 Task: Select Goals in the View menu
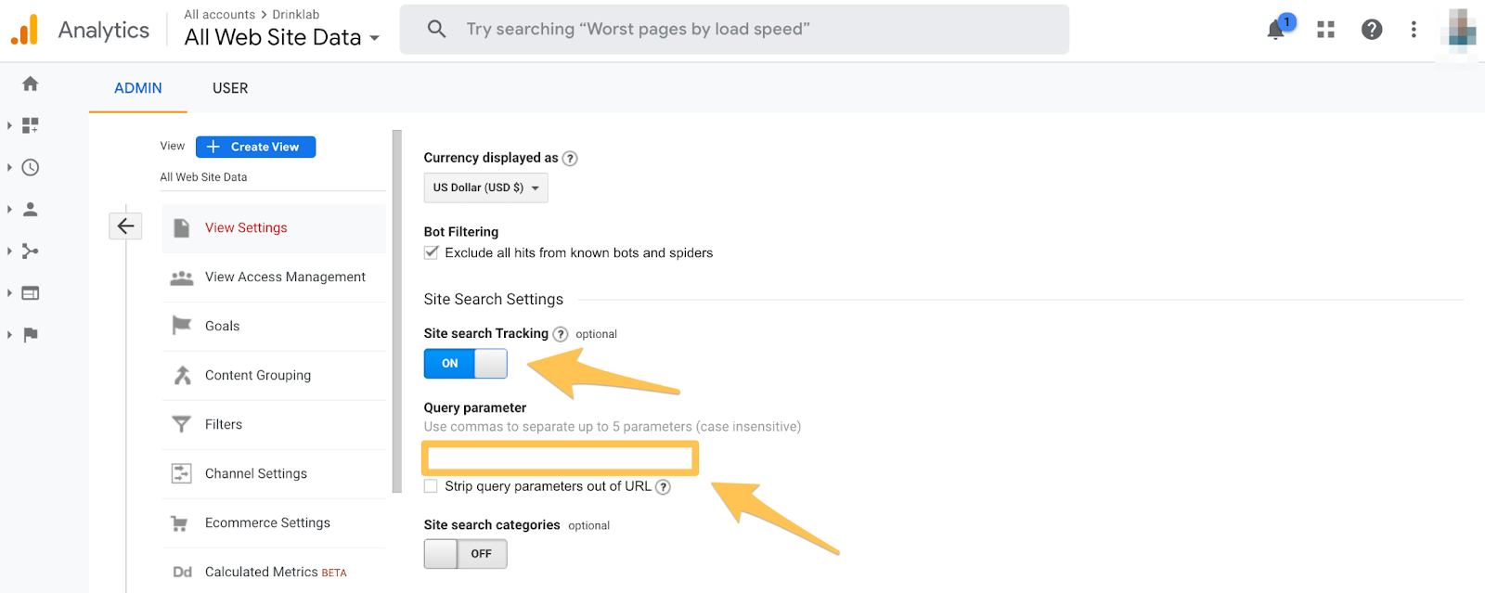(x=223, y=326)
